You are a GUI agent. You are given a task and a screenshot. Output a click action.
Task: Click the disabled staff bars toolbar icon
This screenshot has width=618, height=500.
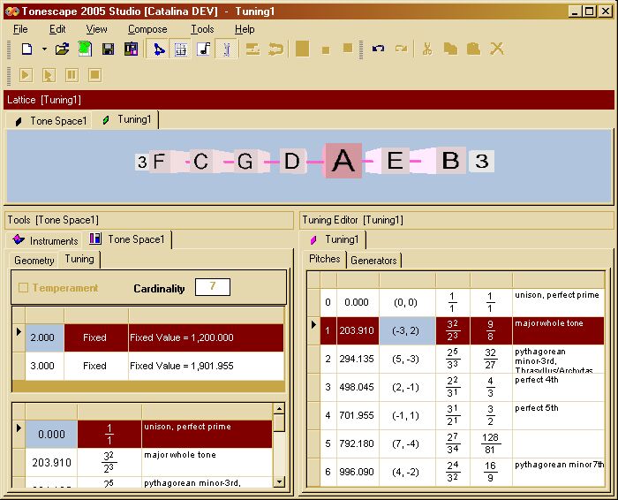click(252, 49)
